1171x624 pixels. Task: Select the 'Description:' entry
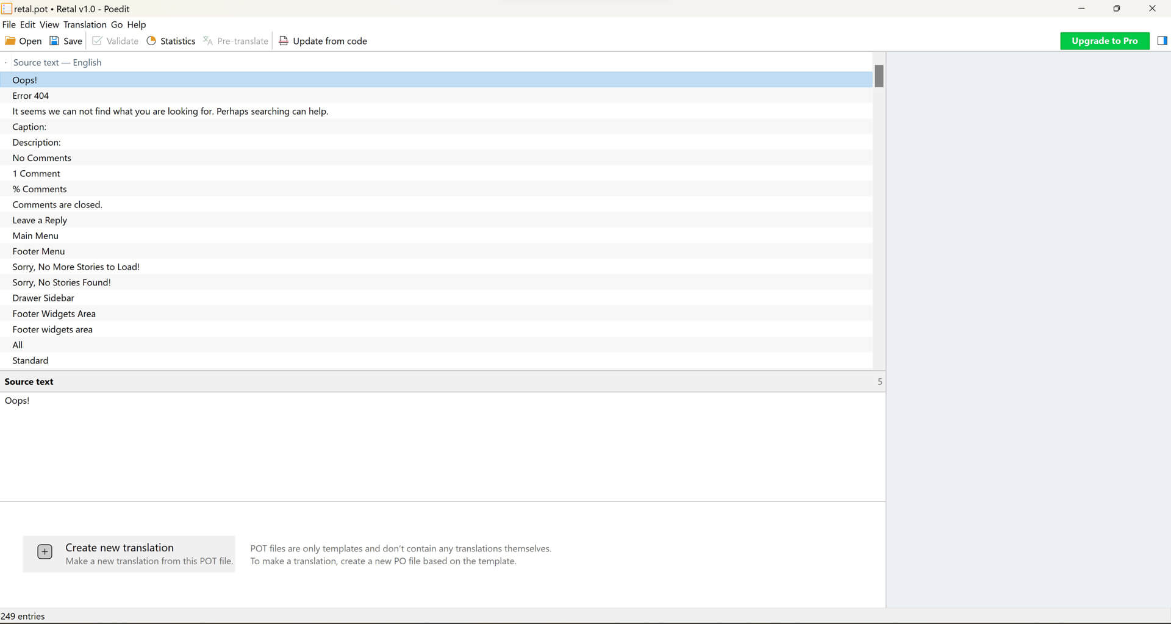(436, 142)
